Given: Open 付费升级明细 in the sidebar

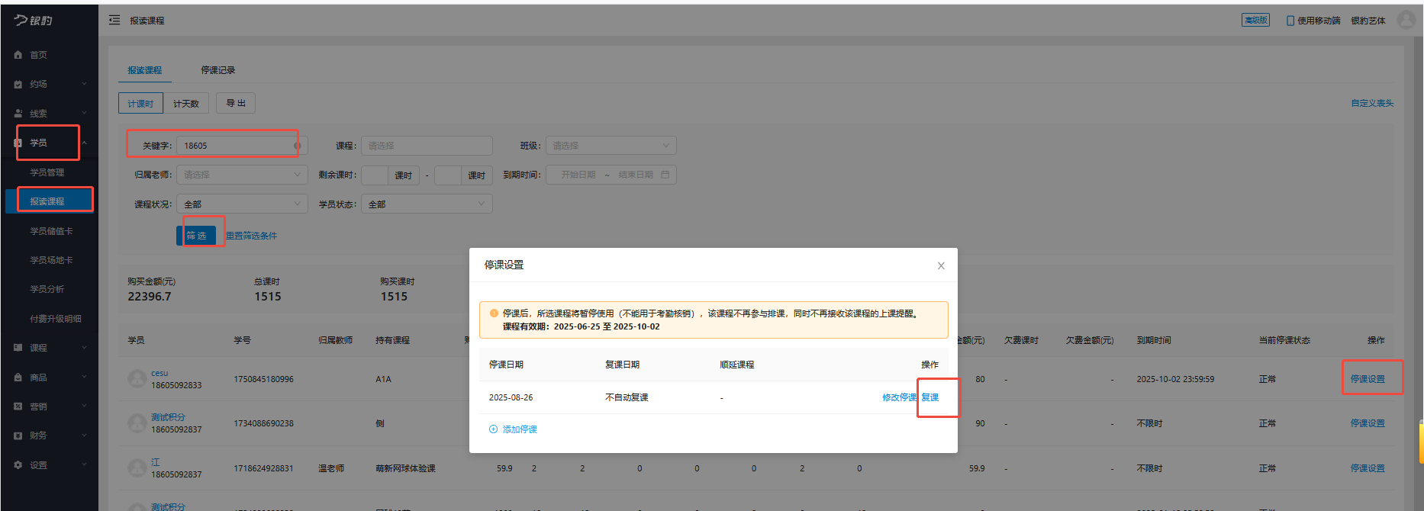Looking at the screenshot, I should 56,319.
